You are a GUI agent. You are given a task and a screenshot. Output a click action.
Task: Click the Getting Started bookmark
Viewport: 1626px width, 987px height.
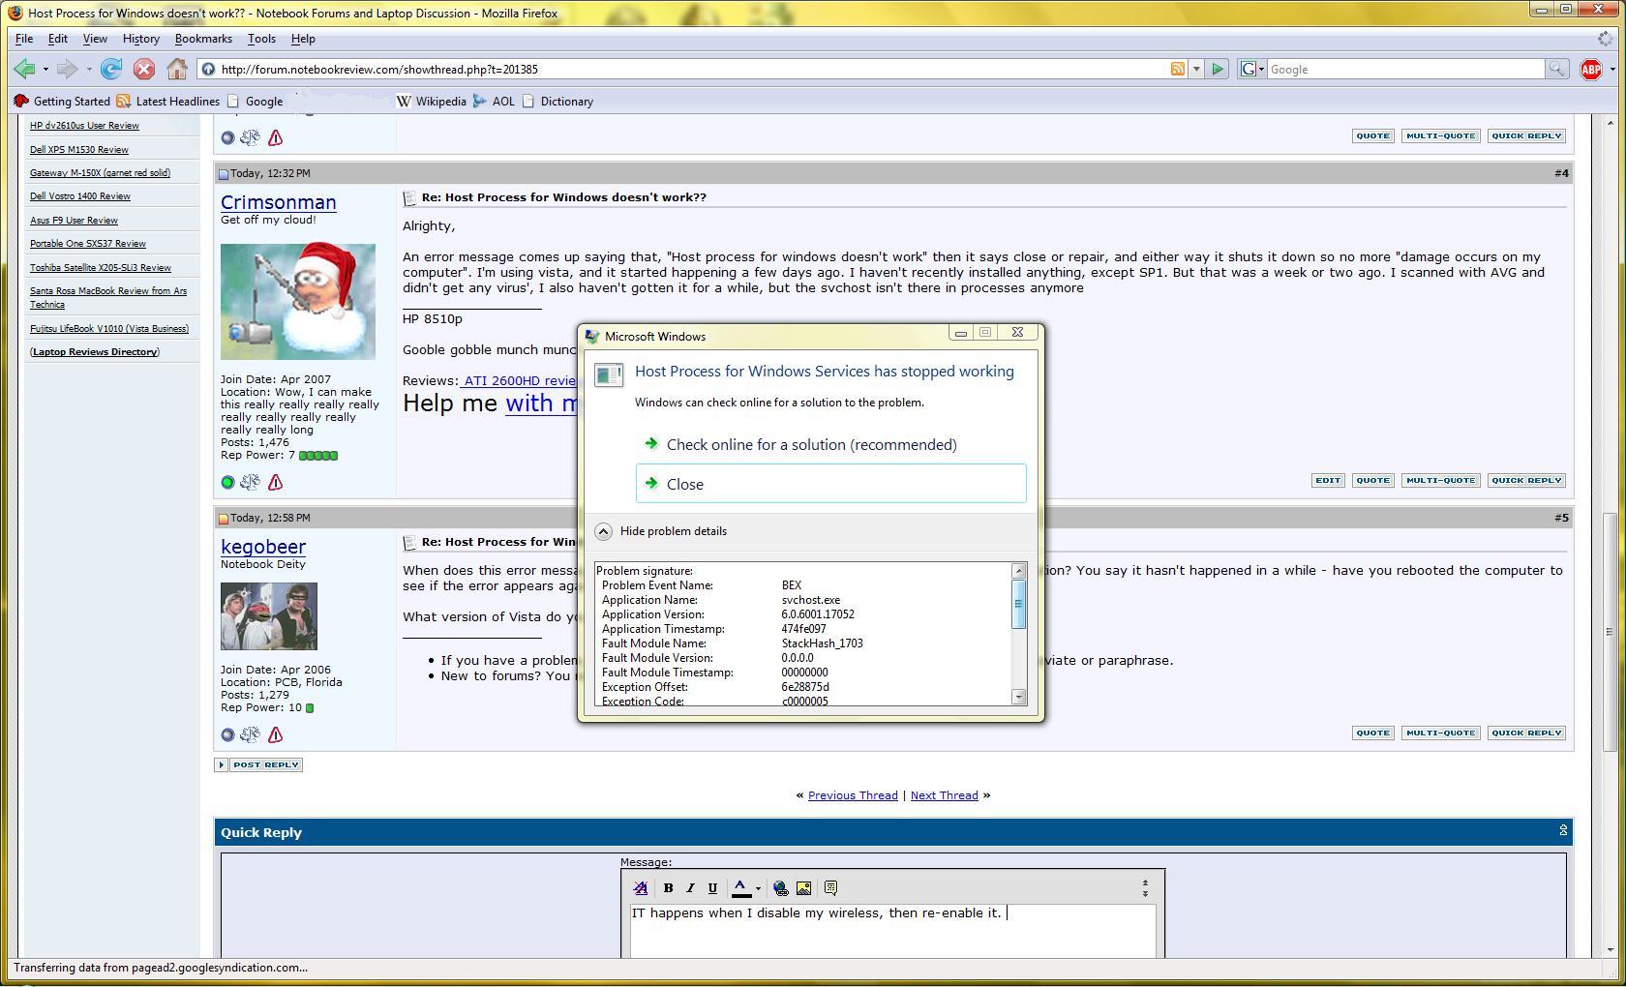click(x=62, y=101)
